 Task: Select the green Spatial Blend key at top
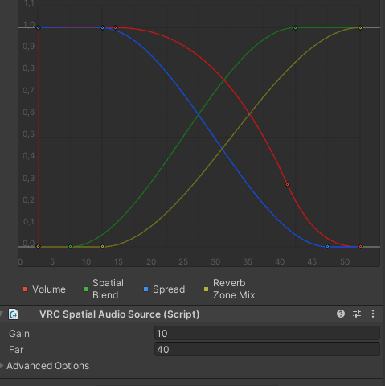pyautogui.click(x=295, y=27)
